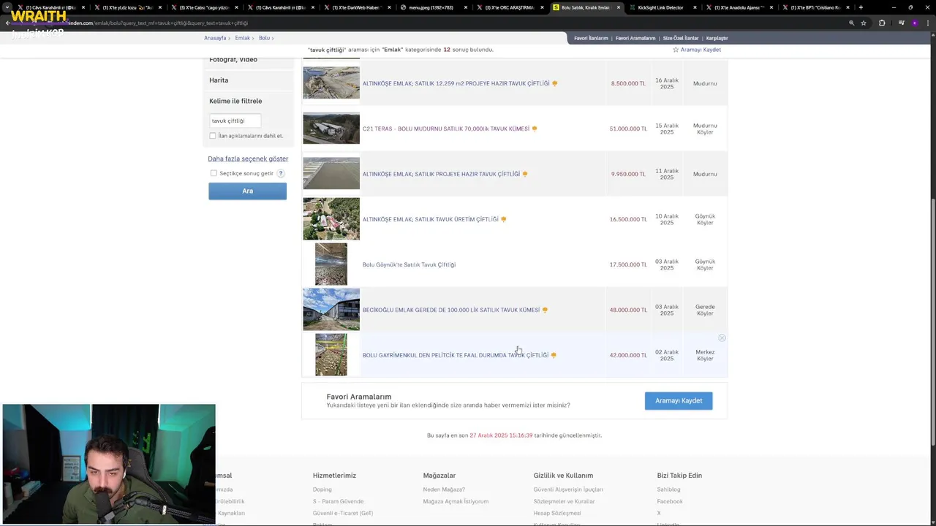Open BECİKOĞLU EMLAK GEREDE 100.000 LİK listing

point(451,310)
